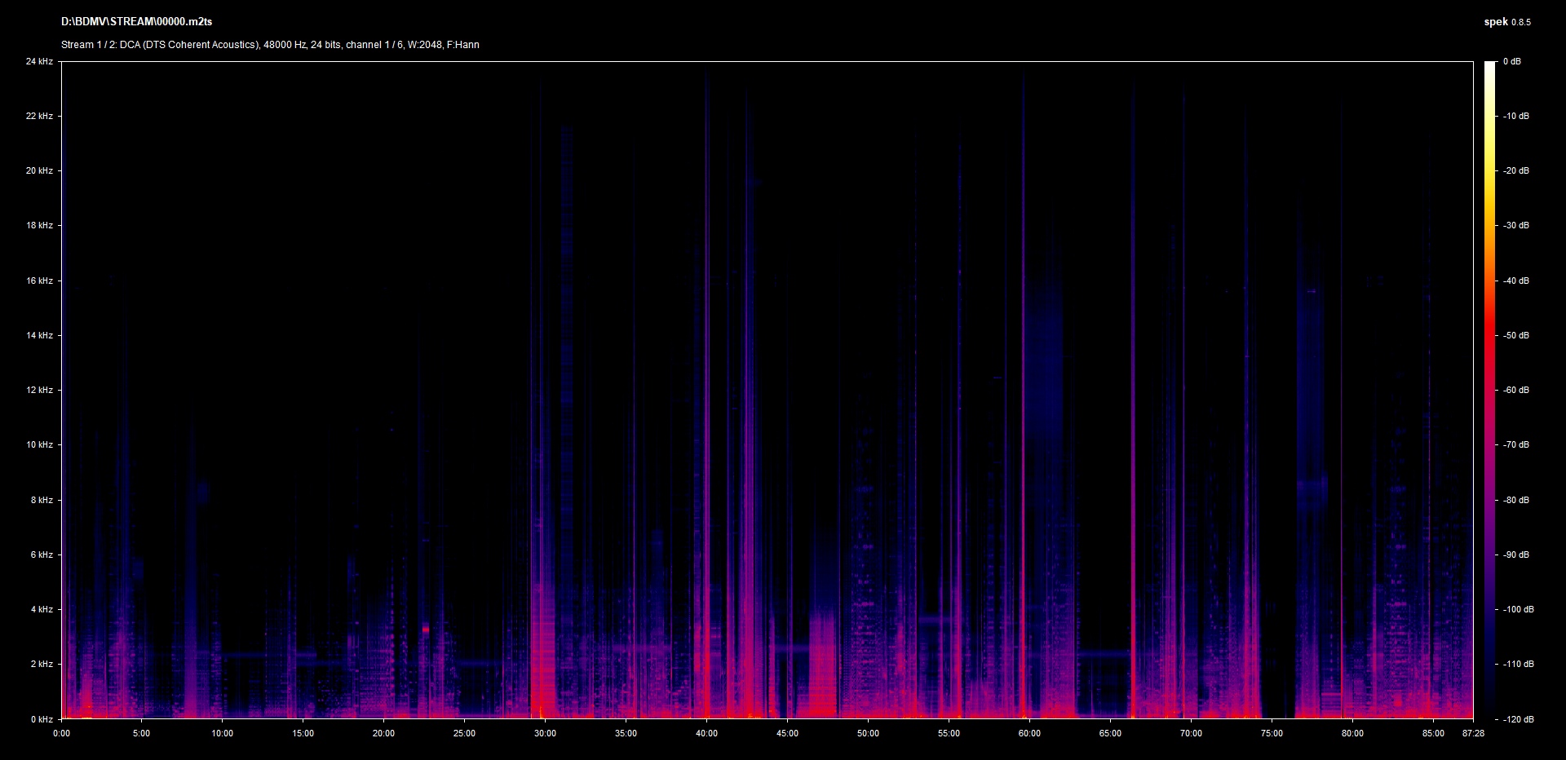Click the red area of color scale near -50 dB

[1490, 335]
